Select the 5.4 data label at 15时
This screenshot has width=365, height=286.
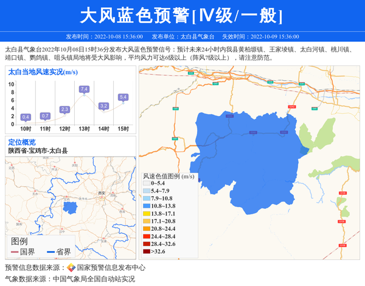pos(123,97)
